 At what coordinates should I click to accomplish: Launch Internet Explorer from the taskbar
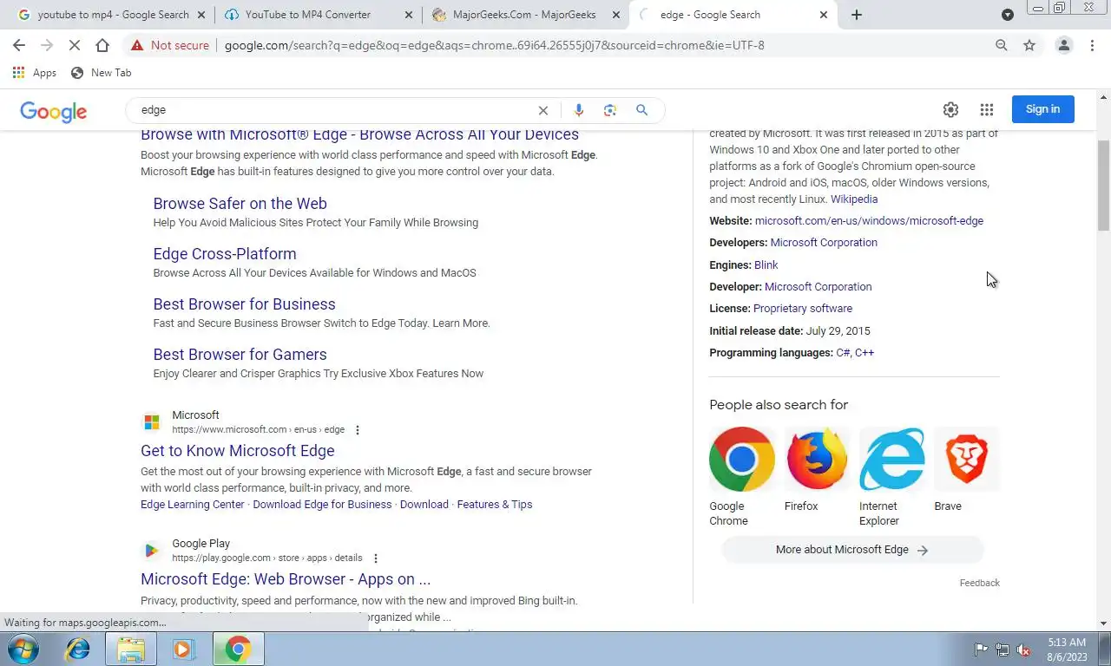point(78,649)
